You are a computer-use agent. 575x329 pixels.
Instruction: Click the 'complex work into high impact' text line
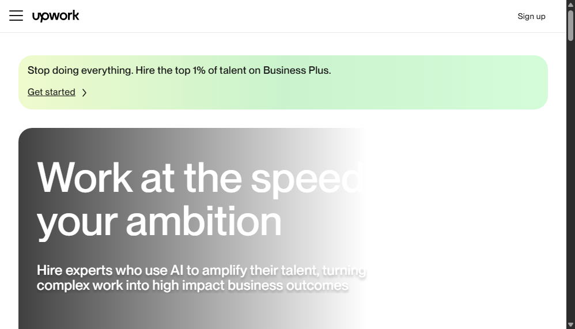click(x=192, y=285)
